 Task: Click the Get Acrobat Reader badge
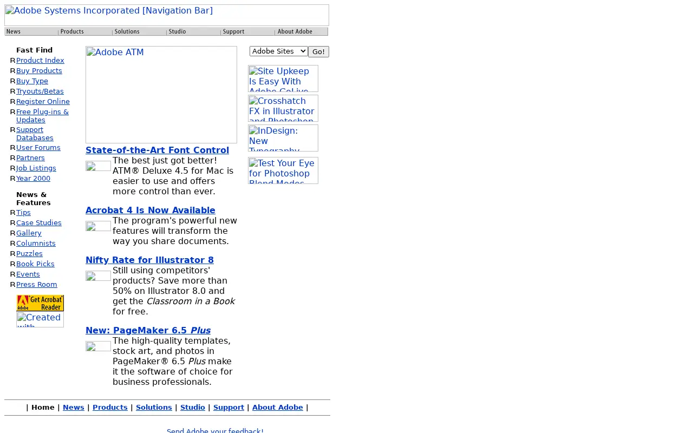(x=40, y=303)
